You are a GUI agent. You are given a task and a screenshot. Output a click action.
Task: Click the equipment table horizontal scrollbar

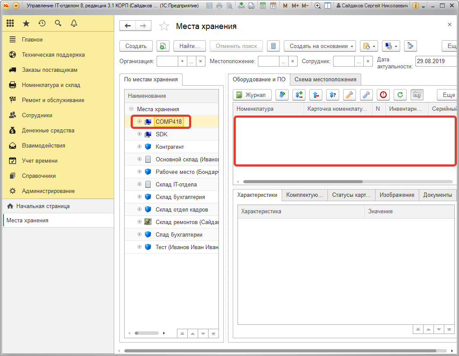pyautogui.click(x=303, y=182)
